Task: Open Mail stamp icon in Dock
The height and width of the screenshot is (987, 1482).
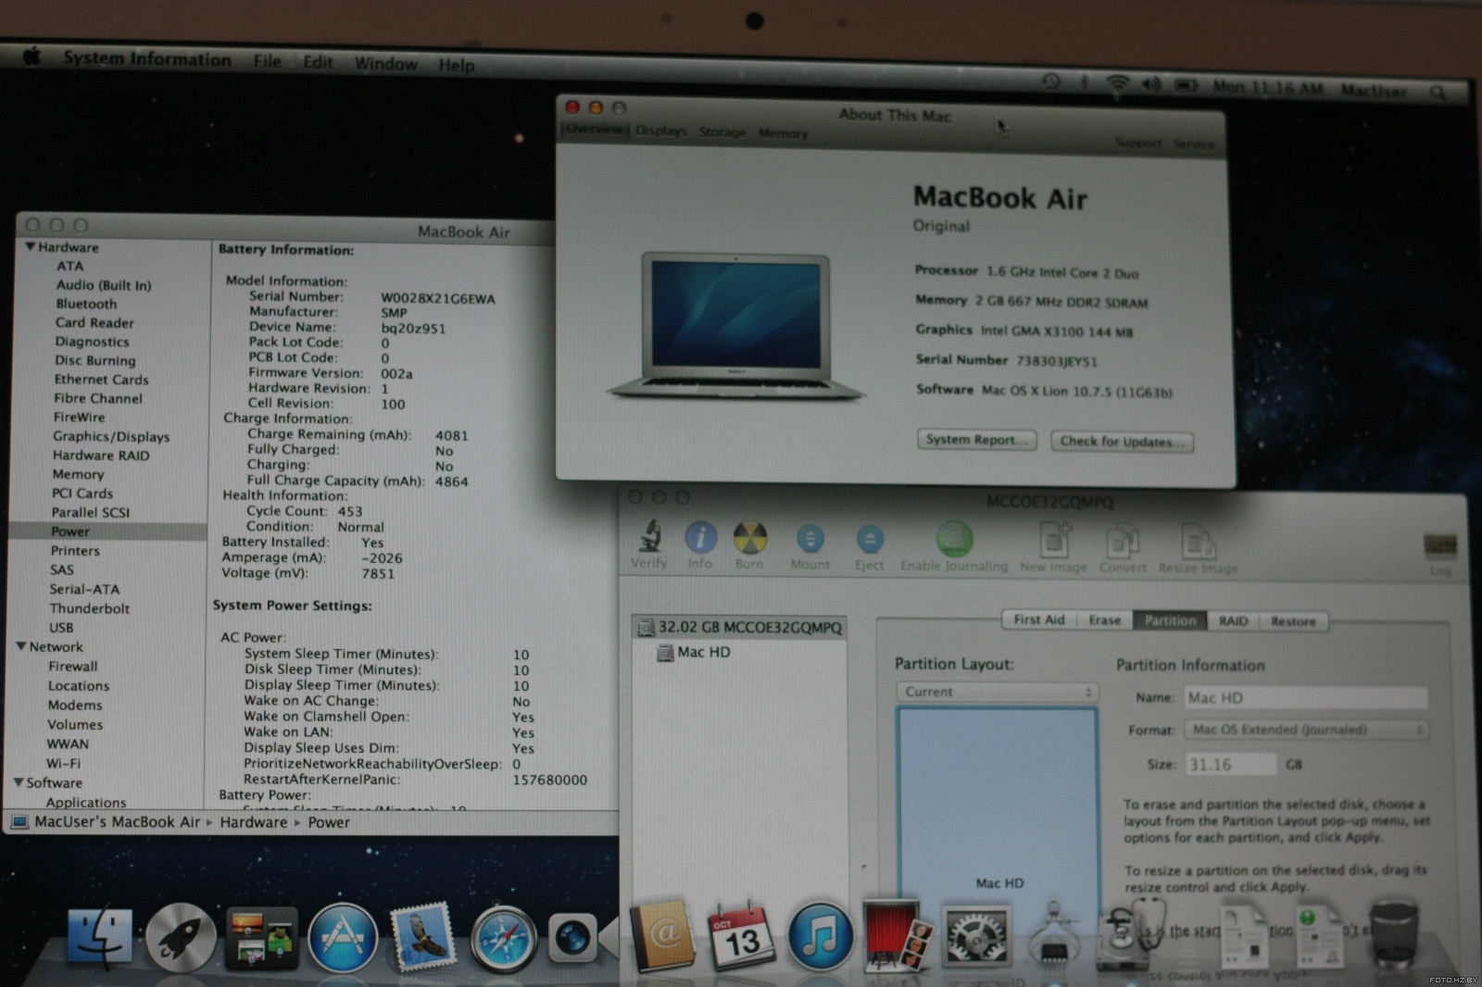Action: [x=422, y=938]
